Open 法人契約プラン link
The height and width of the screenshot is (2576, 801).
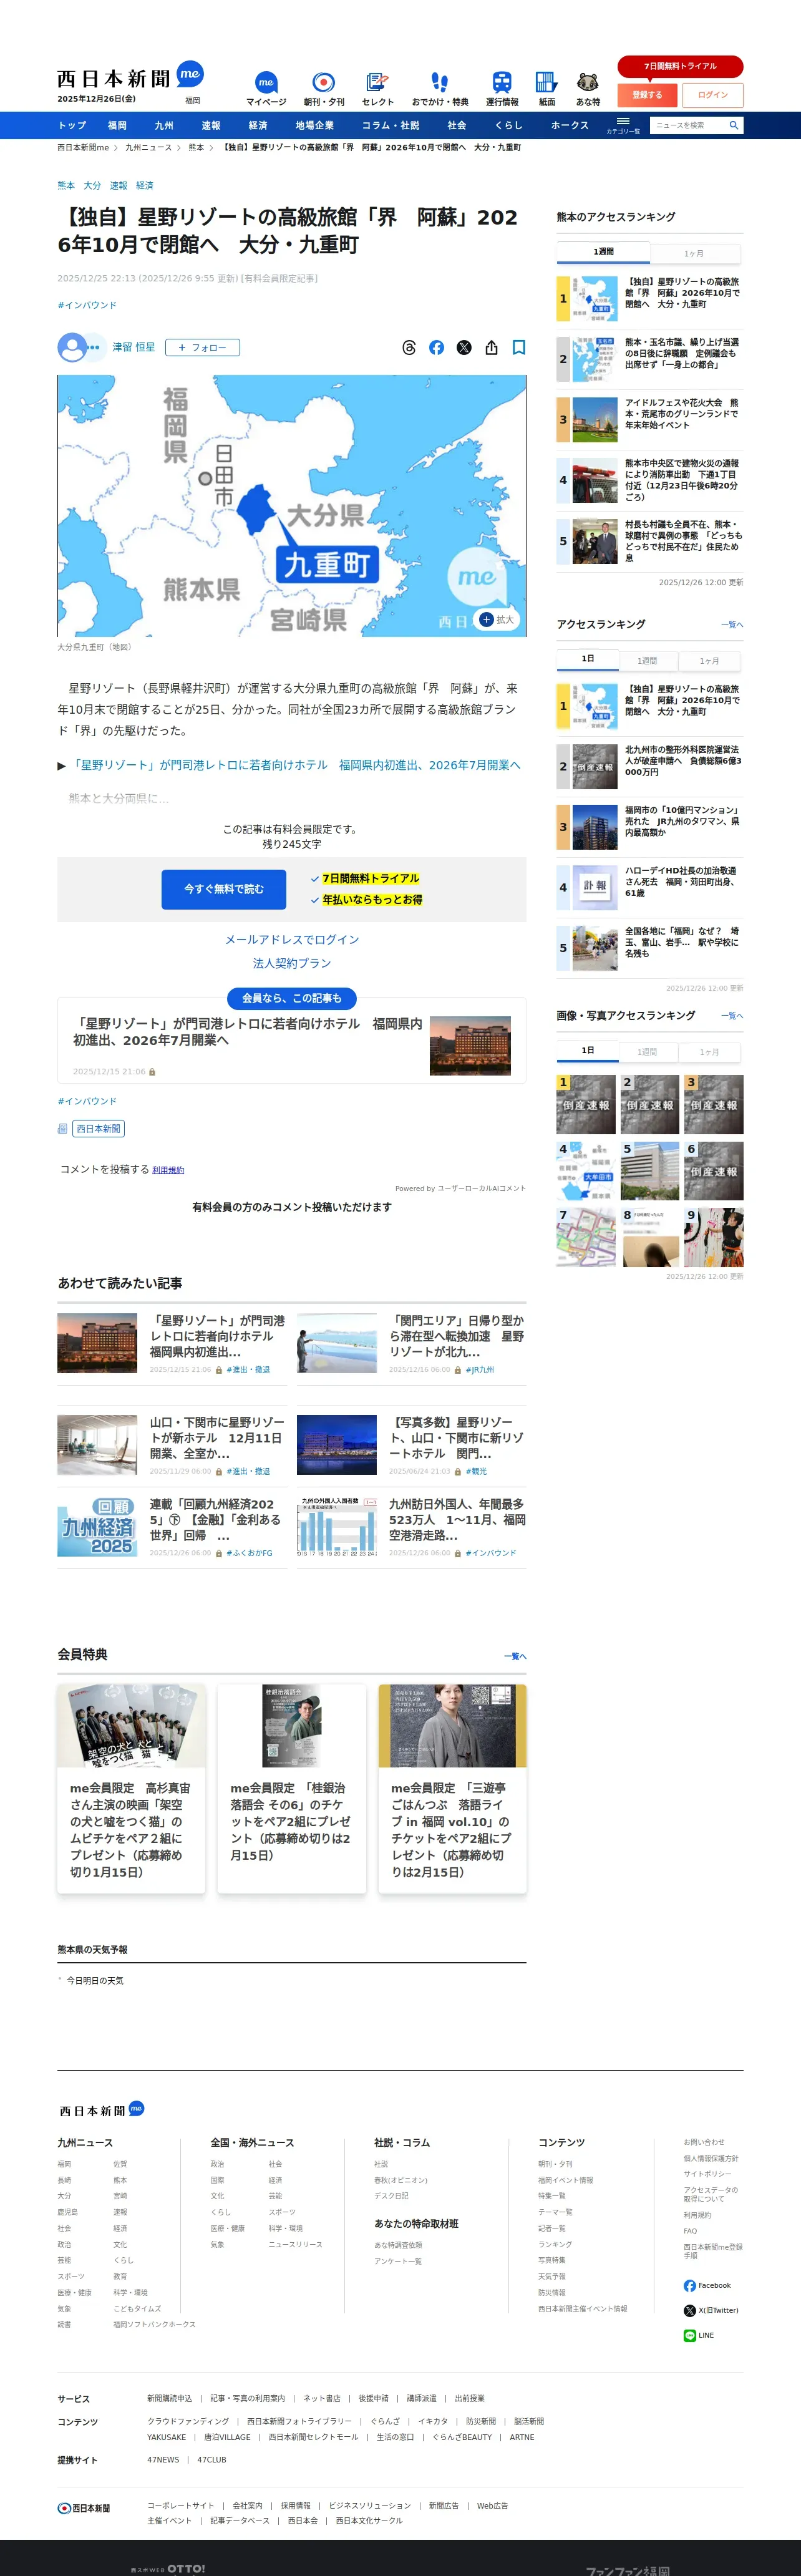coord(292,963)
